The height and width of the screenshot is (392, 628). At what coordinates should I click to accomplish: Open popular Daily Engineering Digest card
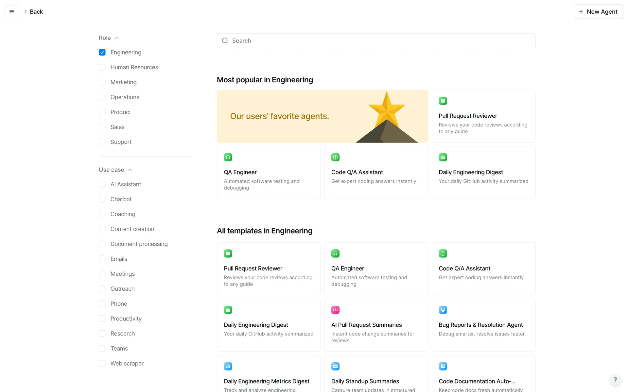point(483,172)
